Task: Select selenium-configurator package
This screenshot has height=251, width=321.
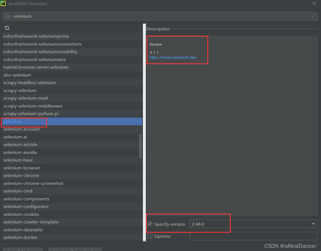Action: (72, 207)
